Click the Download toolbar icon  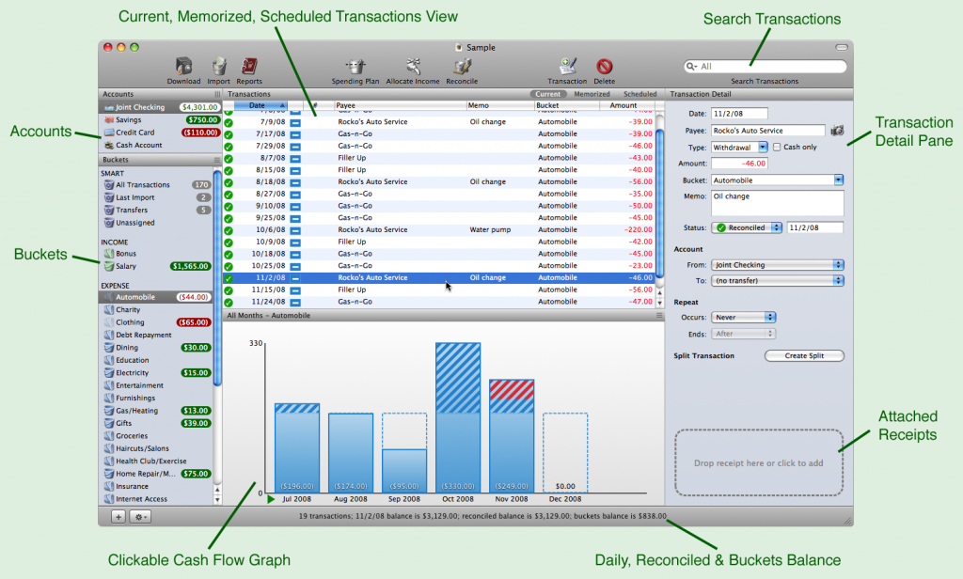coord(183,67)
